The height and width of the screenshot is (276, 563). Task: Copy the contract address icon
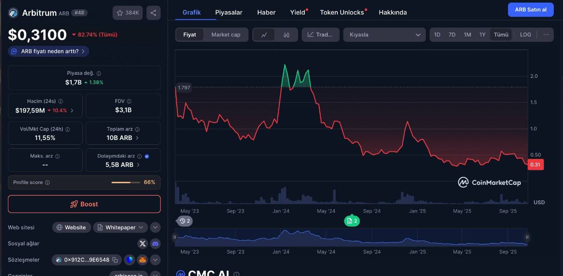tap(115, 260)
